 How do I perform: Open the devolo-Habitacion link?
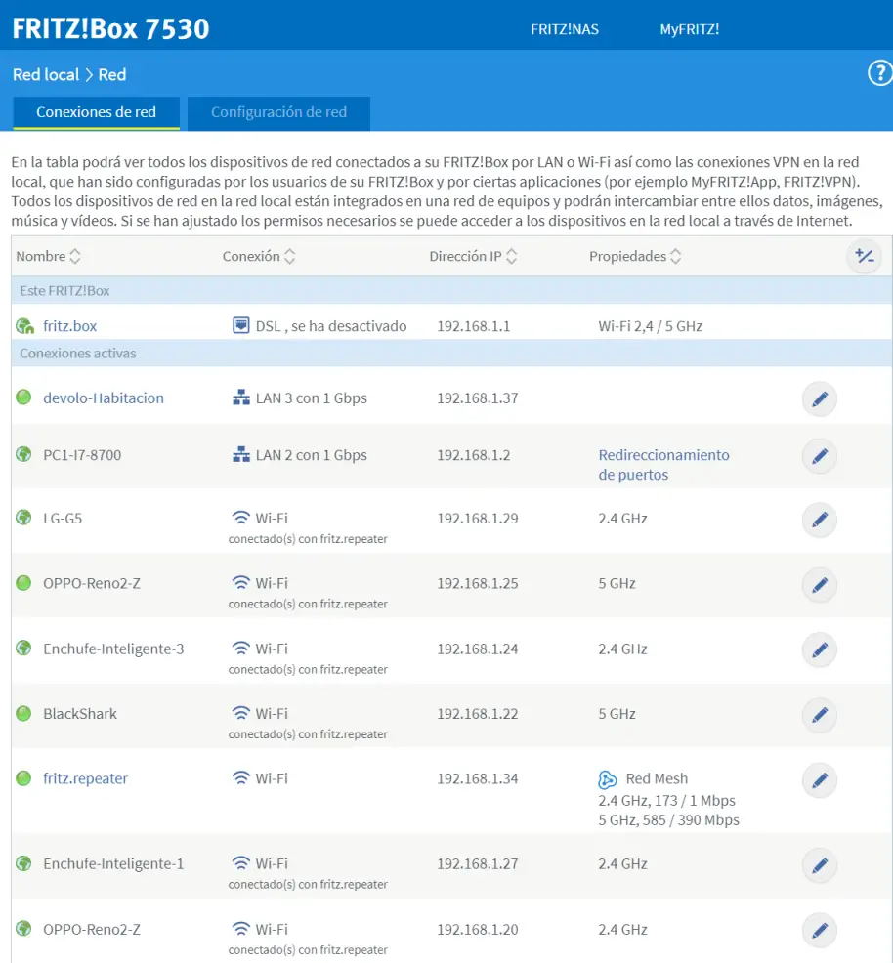pyautogui.click(x=104, y=398)
